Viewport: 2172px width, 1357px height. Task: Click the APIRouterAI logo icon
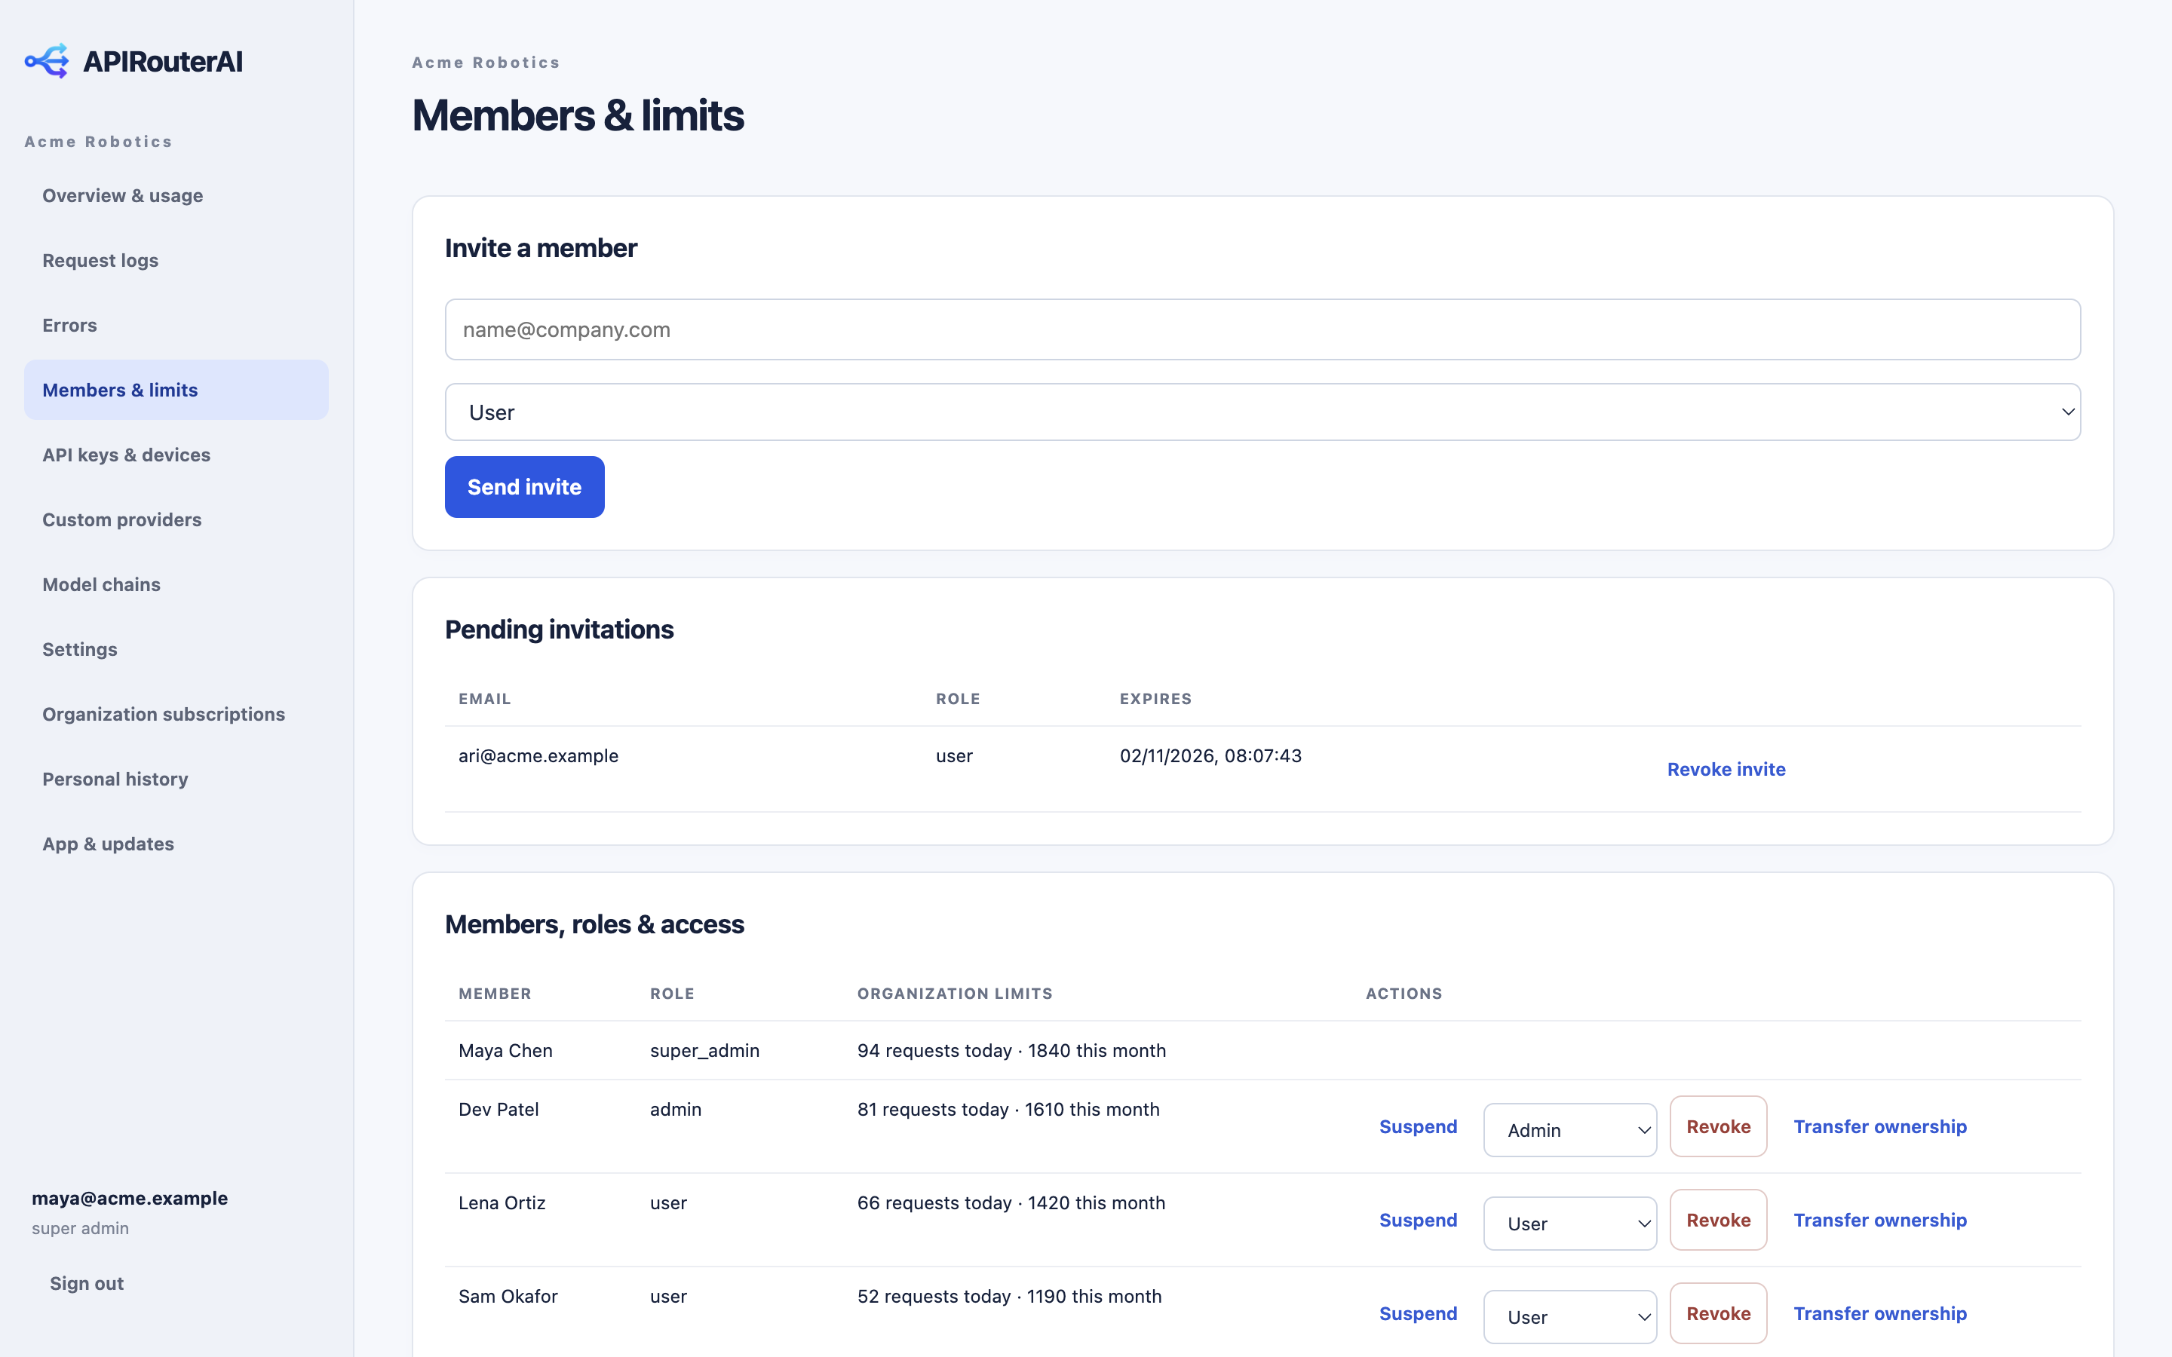(x=47, y=61)
